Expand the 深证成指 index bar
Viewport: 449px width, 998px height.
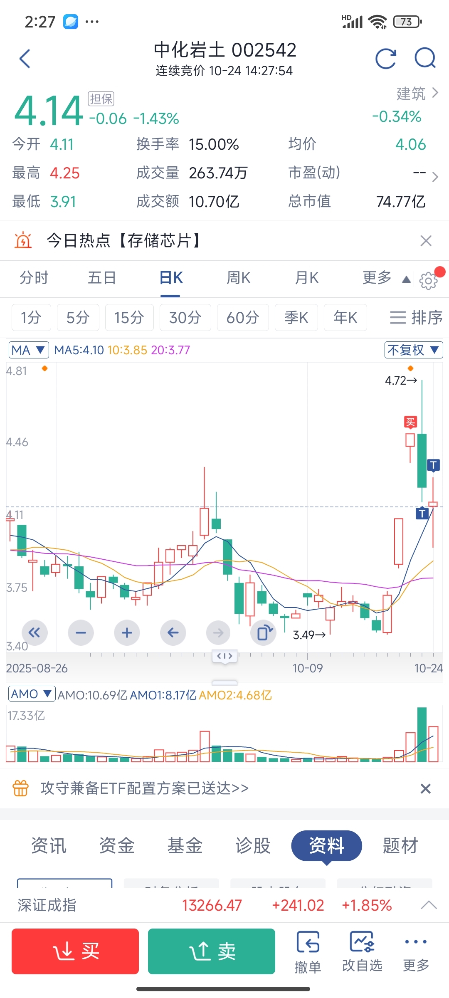click(x=429, y=905)
